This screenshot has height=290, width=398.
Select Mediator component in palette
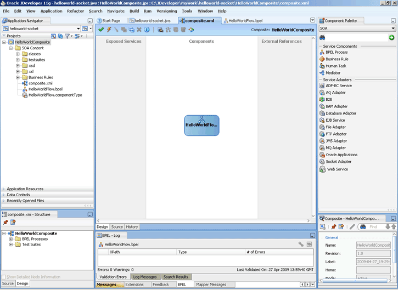[x=330, y=73]
